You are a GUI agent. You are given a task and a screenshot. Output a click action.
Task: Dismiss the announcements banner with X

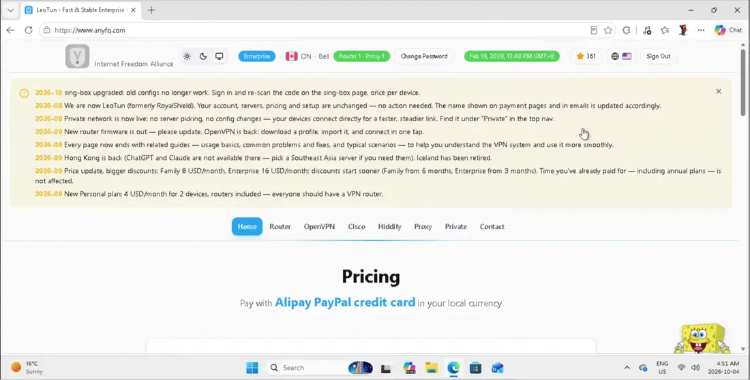click(x=719, y=91)
